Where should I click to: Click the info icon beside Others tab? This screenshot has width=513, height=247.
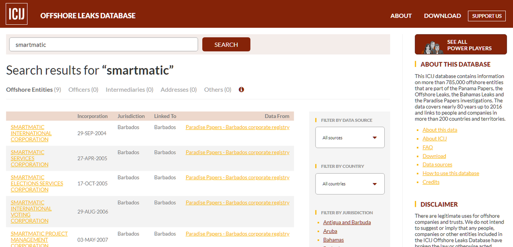241,90
